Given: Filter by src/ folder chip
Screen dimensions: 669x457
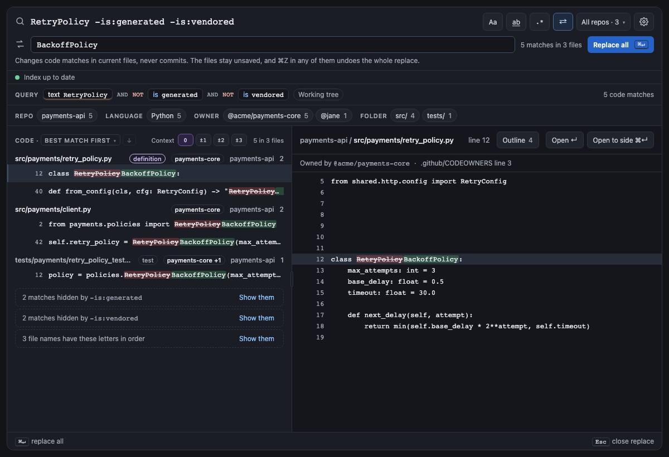Looking at the screenshot, I should pos(405,116).
